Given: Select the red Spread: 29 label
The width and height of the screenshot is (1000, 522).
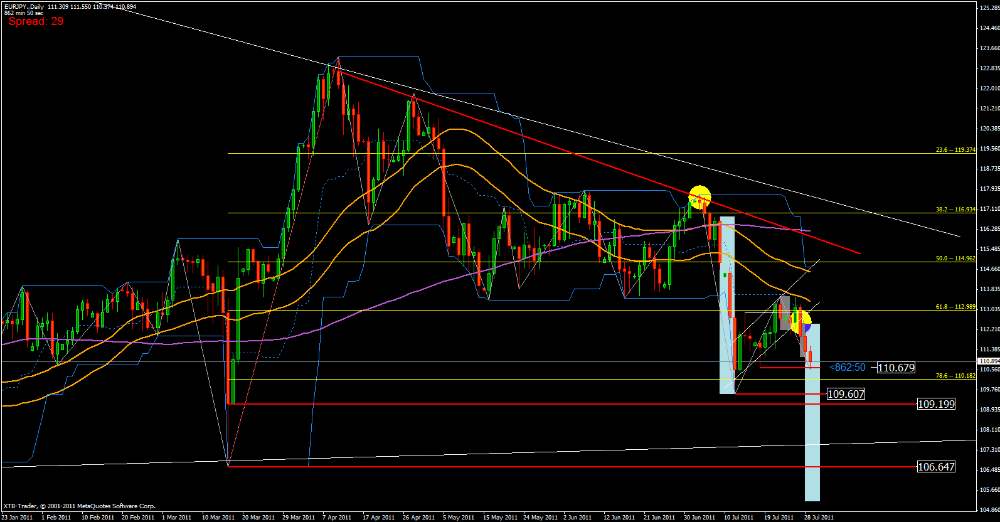Looking at the screenshot, I should [x=36, y=21].
